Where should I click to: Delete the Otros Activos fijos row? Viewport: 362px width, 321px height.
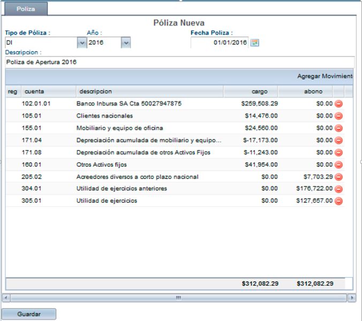click(338, 165)
